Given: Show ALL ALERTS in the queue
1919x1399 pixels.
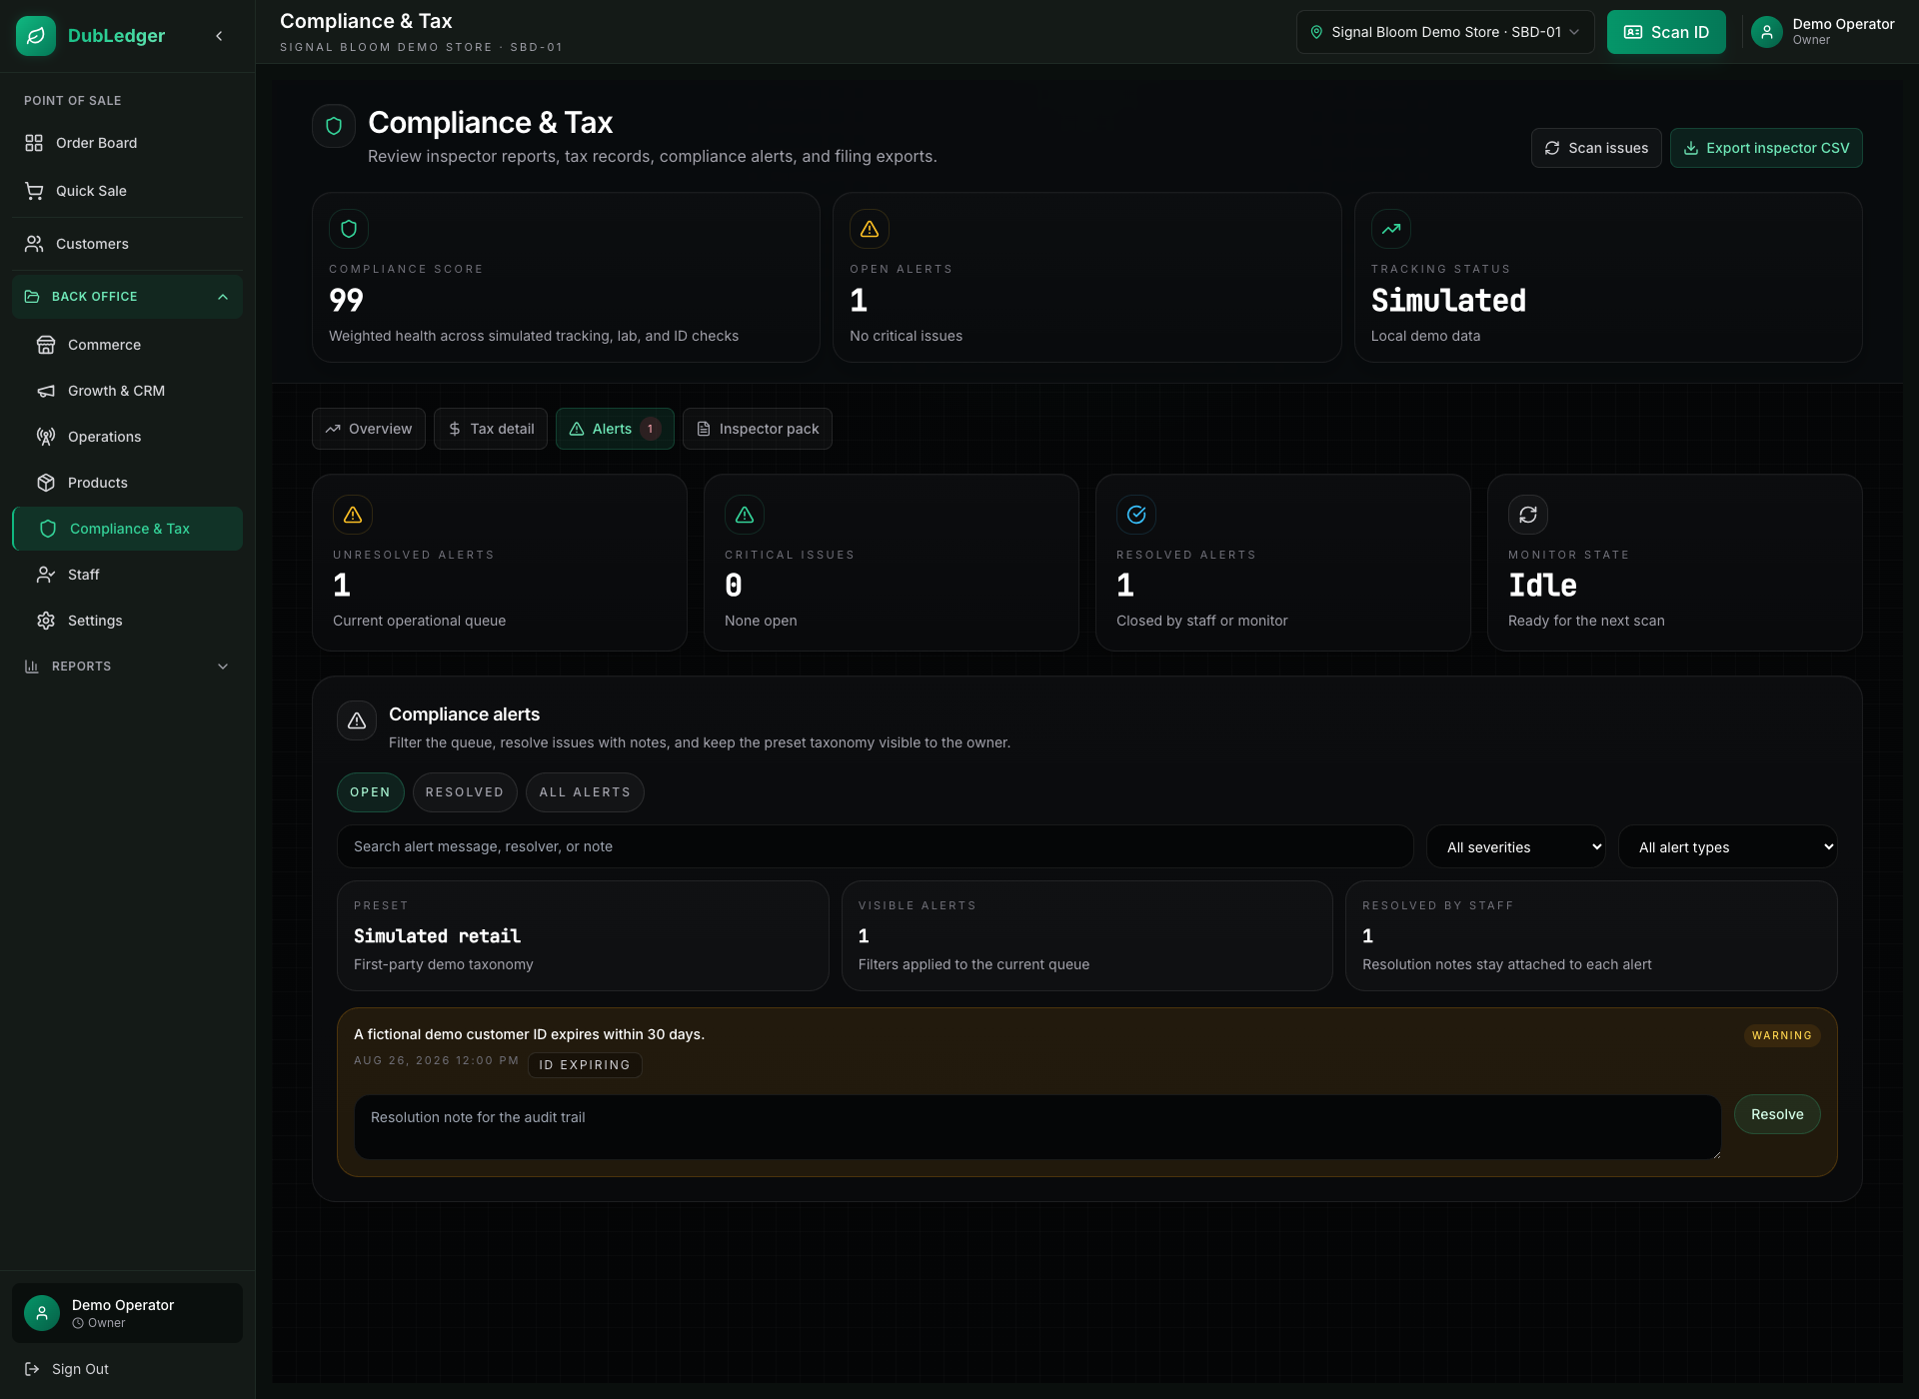Looking at the screenshot, I should coord(585,792).
